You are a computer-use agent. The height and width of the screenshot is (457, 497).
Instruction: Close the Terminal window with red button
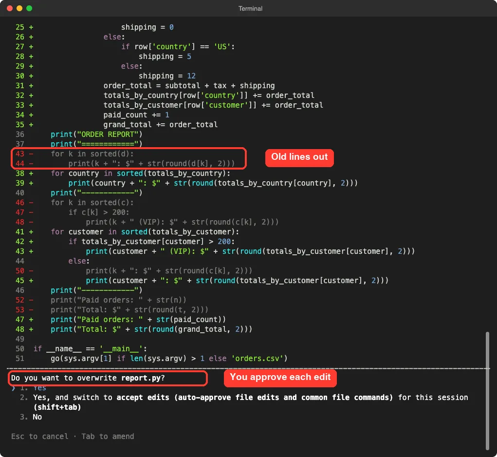(10, 8)
